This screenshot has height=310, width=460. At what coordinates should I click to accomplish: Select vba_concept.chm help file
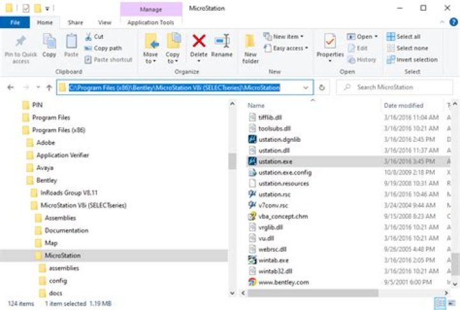click(x=278, y=216)
